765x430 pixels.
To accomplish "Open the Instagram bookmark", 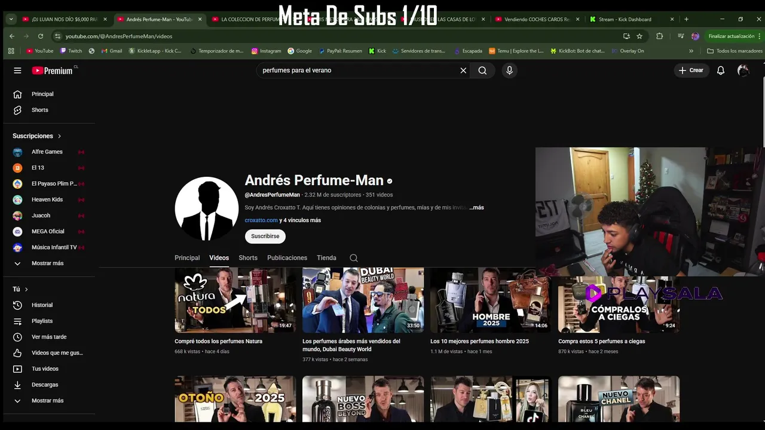I will point(266,51).
